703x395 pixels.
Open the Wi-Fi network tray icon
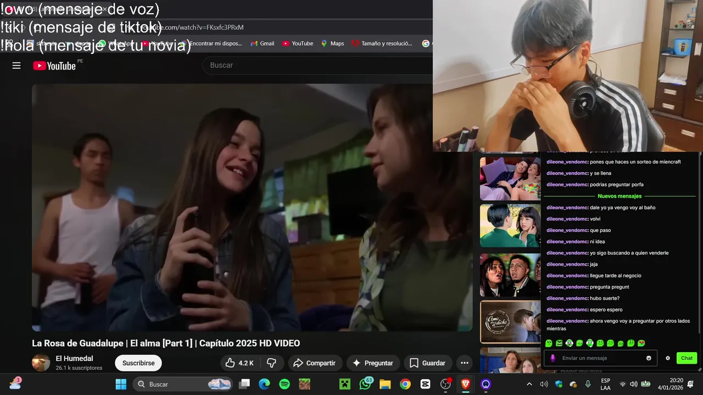(623, 384)
